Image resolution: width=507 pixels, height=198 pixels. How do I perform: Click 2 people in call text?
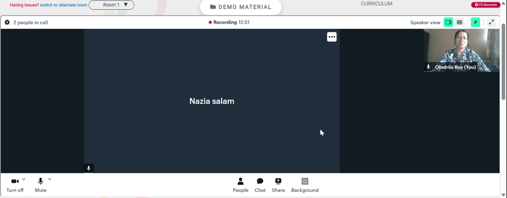[x=30, y=22]
